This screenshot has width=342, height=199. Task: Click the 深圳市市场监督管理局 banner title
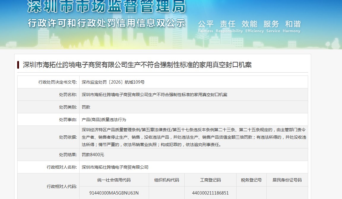pyautogui.click(x=107, y=6)
